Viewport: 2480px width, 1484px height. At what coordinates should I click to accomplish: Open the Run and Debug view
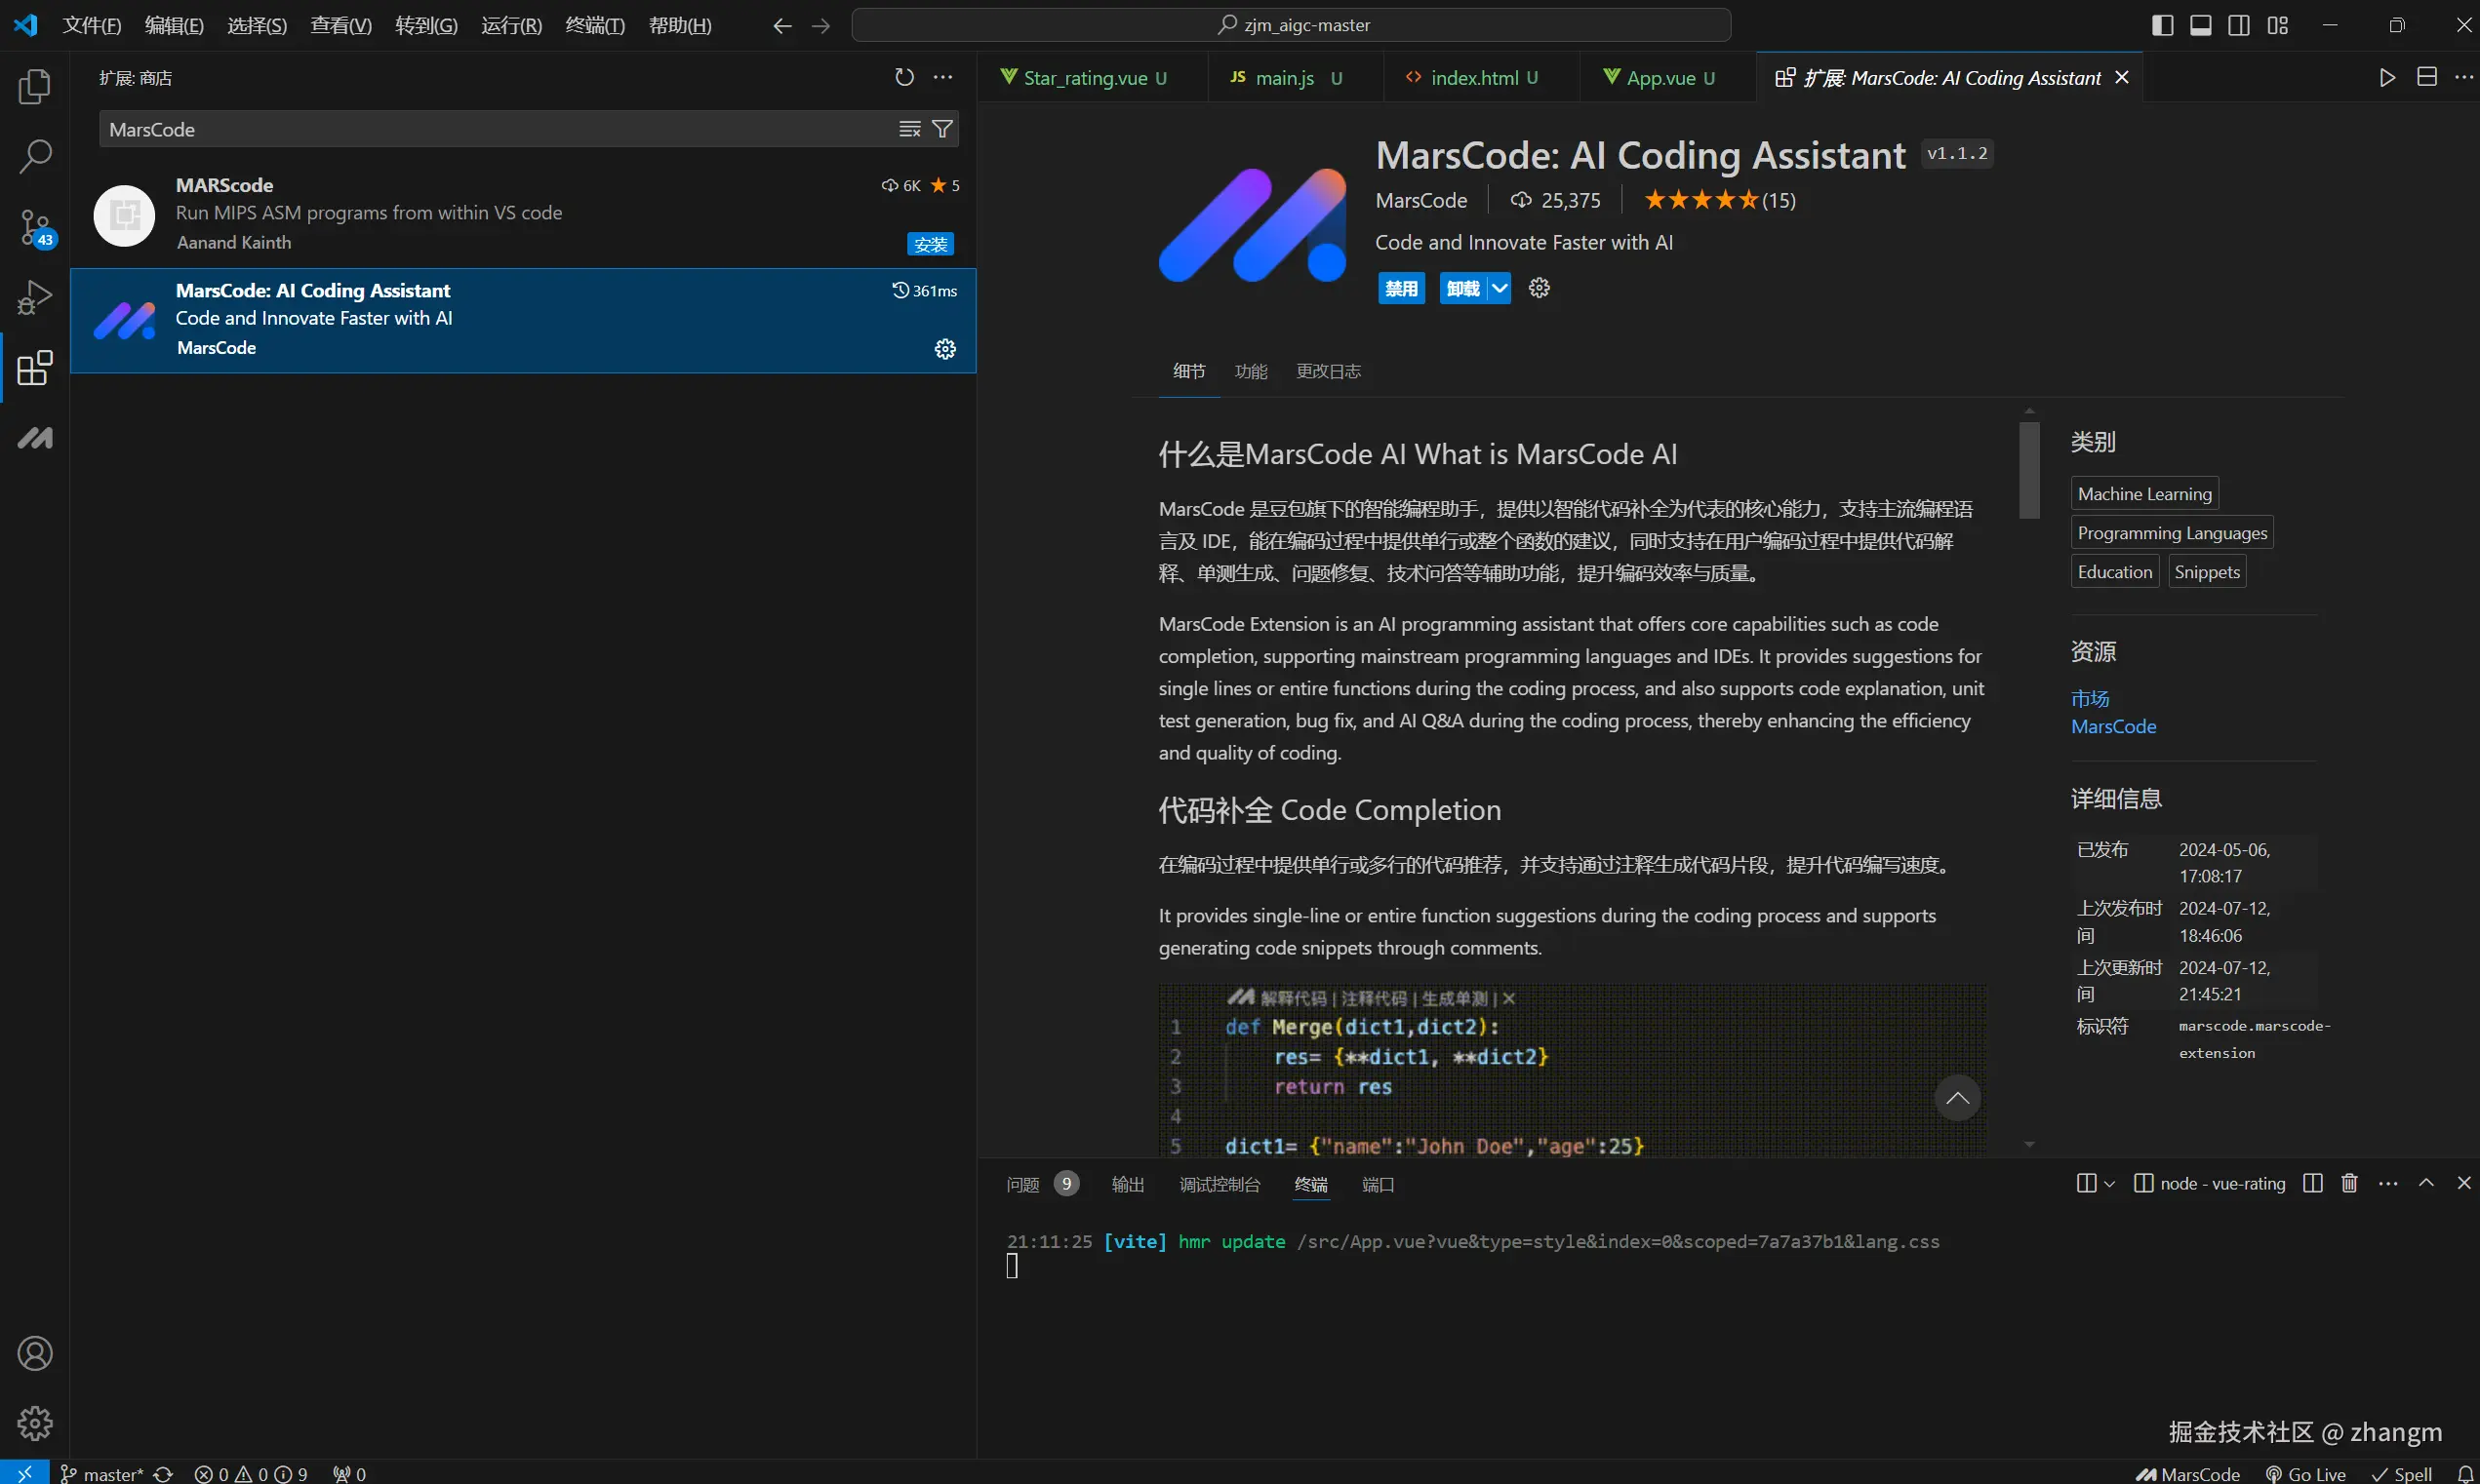(34, 298)
